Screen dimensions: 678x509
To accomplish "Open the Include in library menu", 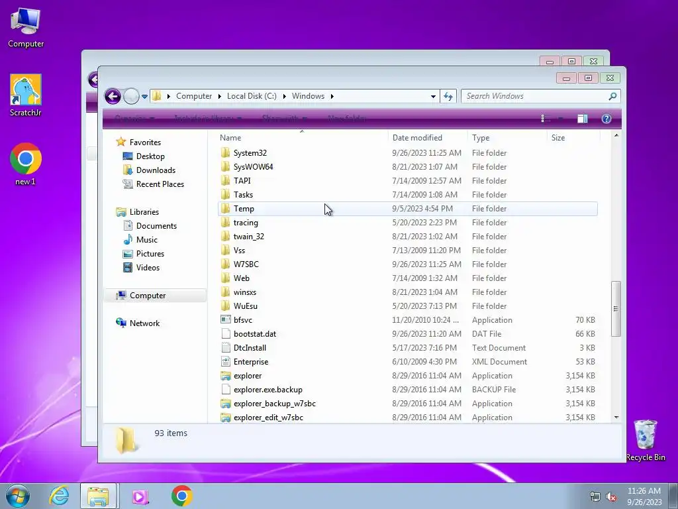I will [x=207, y=119].
